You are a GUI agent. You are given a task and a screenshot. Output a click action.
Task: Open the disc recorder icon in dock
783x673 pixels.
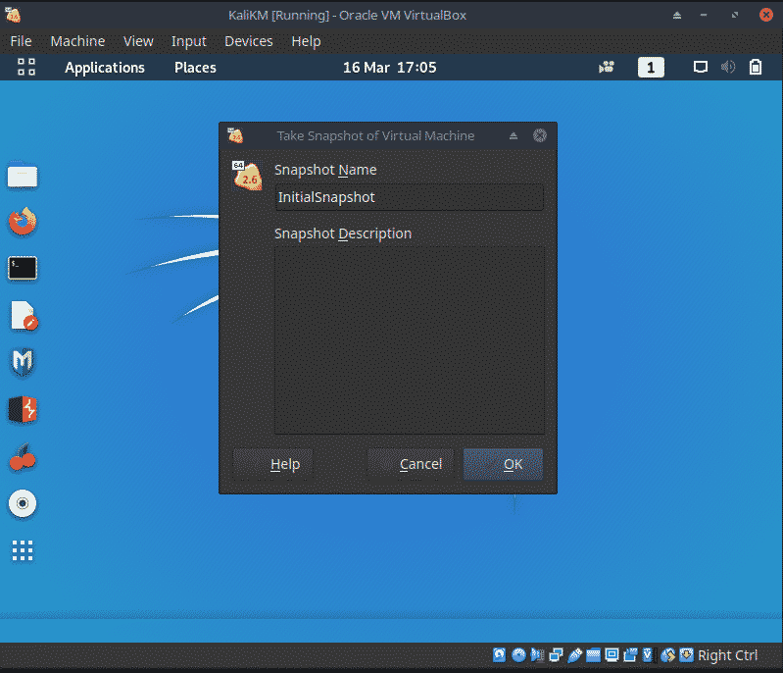pos(23,503)
